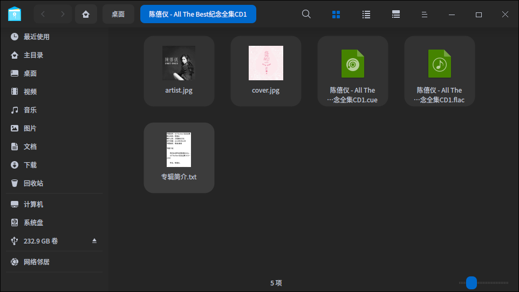This screenshot has width=519, height=292.
Task: Go back with the left arrow
Action: coord(43,14)
